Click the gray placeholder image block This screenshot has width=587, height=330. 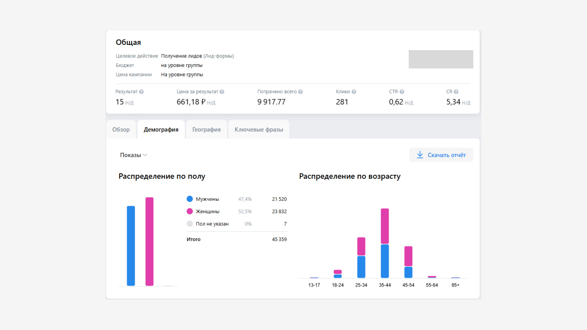click(441, 59)
